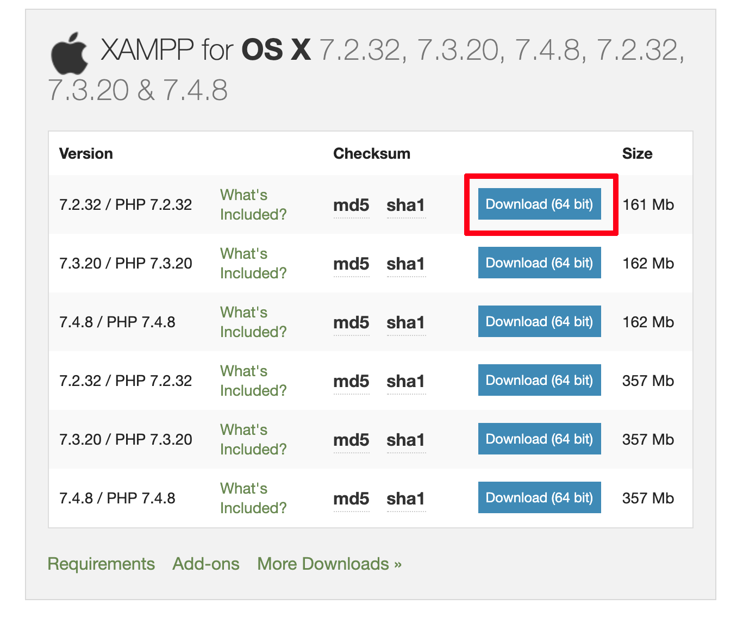Show sha1 checksum for the 162 Mb 7.3.20 row
Screen dimensions: 737x623
pos(406,264)
